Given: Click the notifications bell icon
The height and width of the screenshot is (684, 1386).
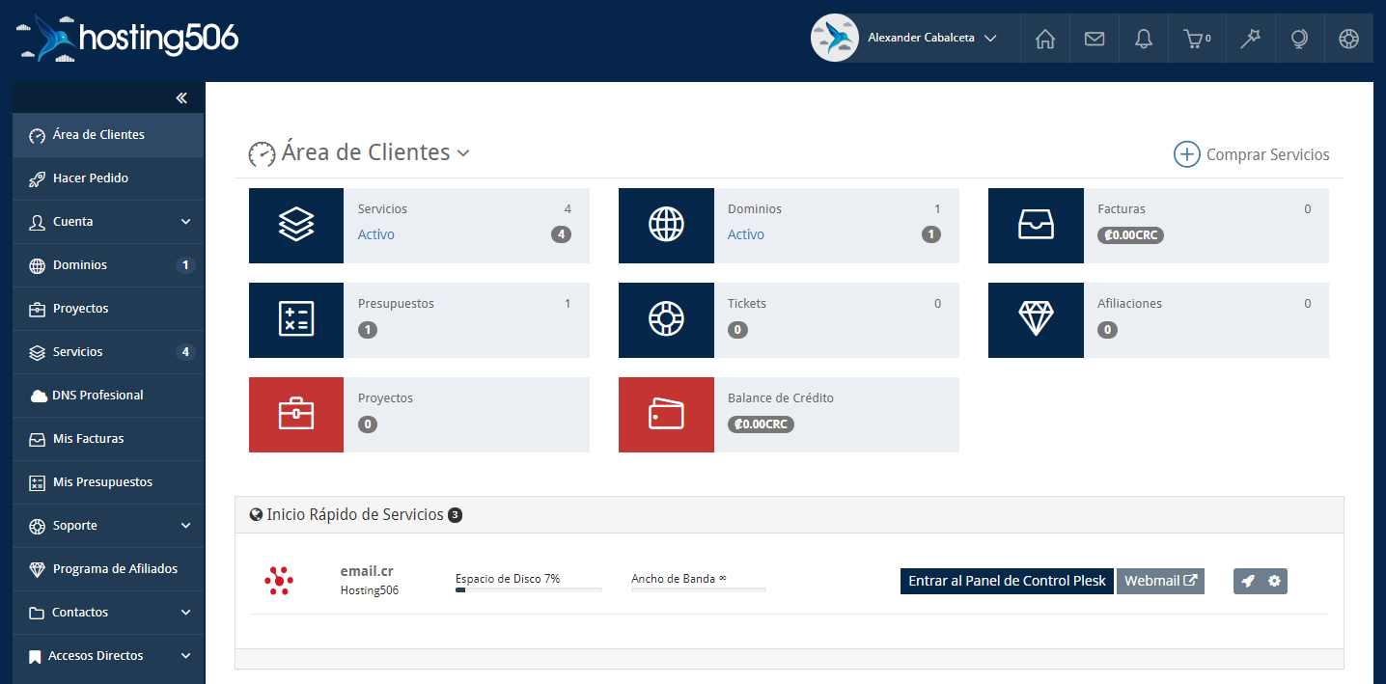Looking at the screenshot, I should coord(1143,38).
